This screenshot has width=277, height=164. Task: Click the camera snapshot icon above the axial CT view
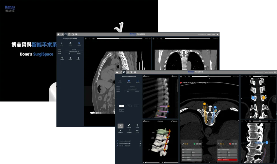189,76
